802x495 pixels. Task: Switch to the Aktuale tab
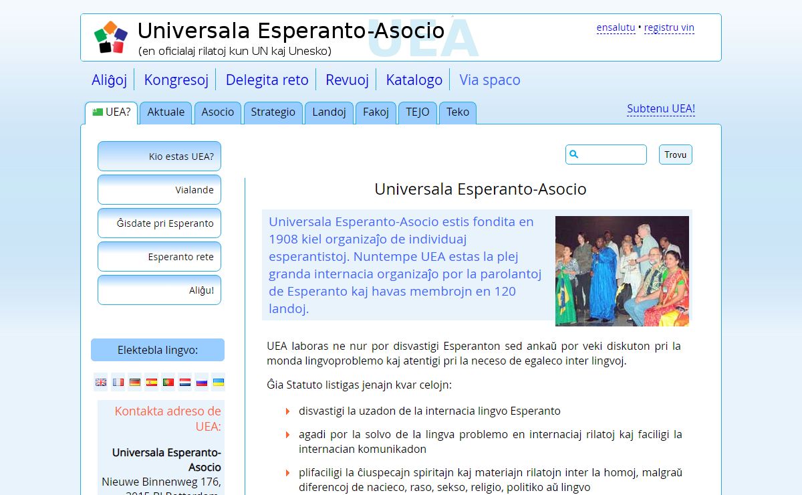pyautogui.click(x=166, y=112)
